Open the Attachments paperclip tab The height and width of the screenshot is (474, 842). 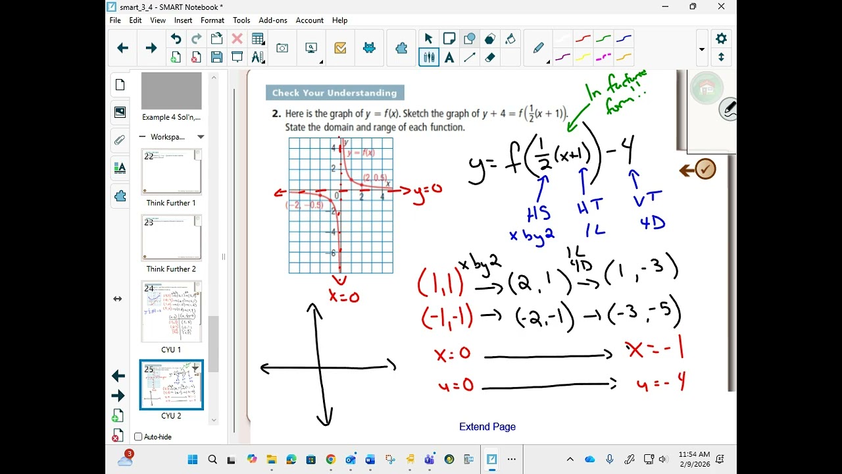pyautogui.click(x=120, y=140)
